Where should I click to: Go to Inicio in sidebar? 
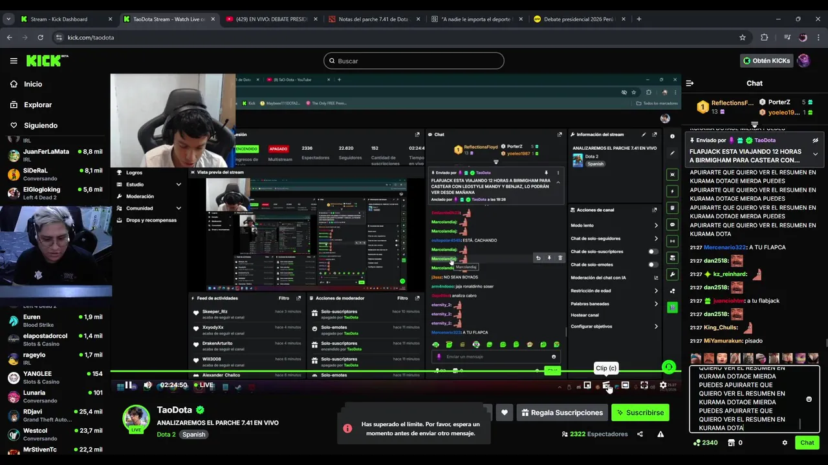click(x=32, y=84)
